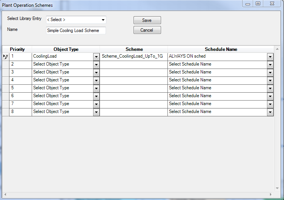Click the Object Type column header
The width and height of the screenshot is (284, 200).
point(66,49)
